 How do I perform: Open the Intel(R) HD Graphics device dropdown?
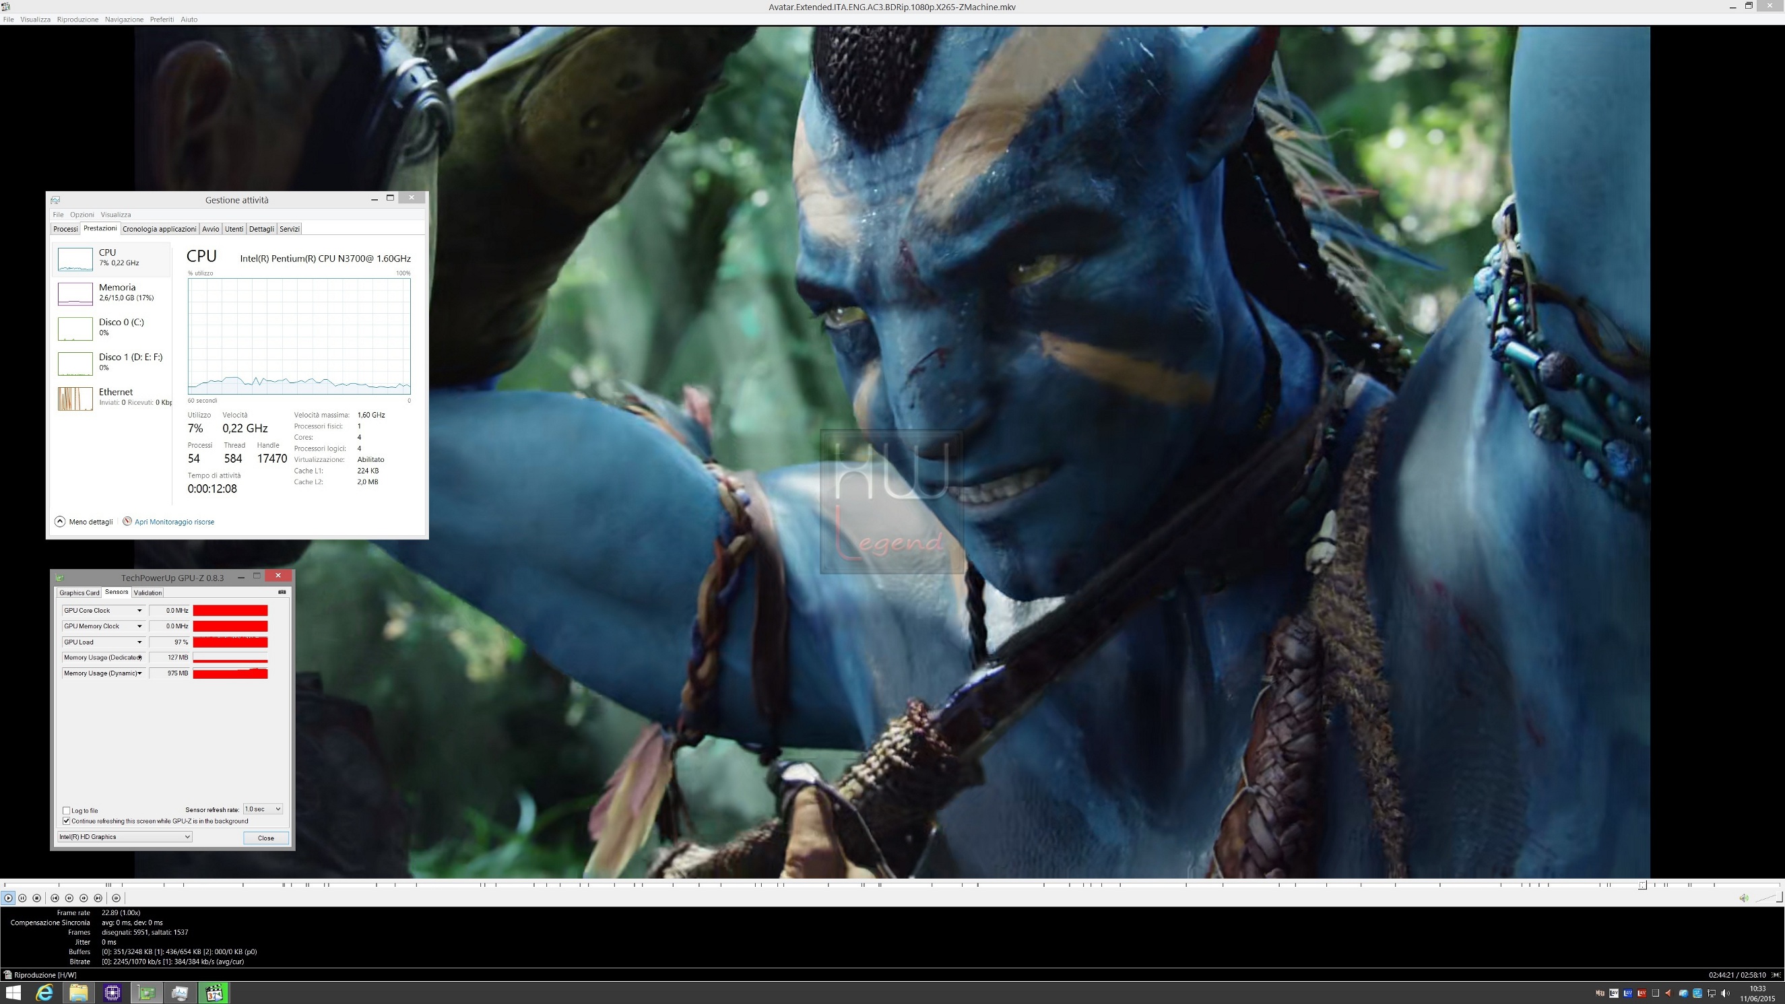point(125,837)
